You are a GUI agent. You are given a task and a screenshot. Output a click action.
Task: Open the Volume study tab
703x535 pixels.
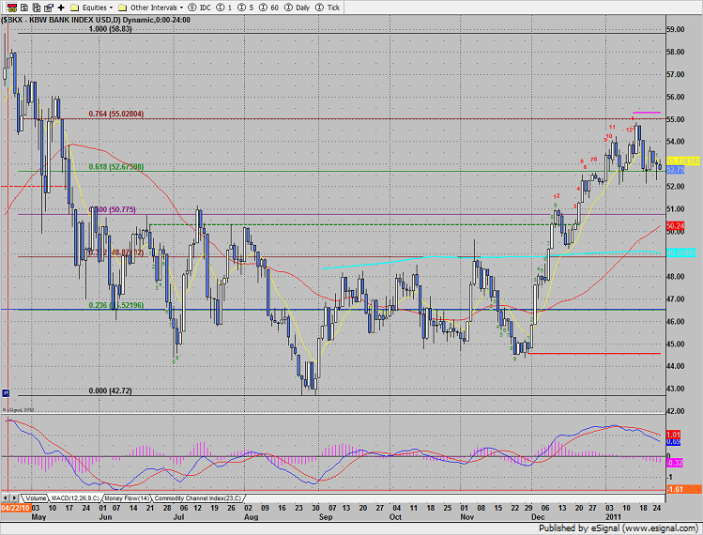tap(35, 497)
